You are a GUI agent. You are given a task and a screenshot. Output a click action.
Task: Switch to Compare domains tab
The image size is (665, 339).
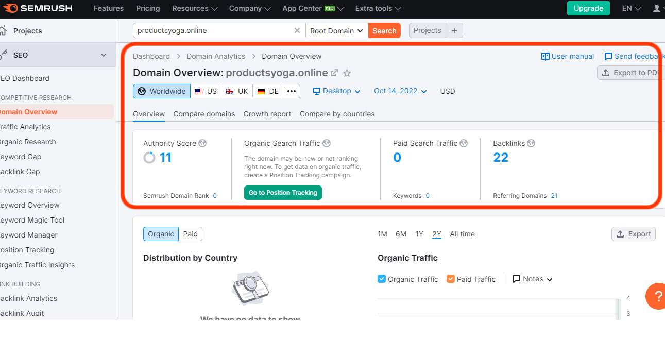[x=204, y=114]
